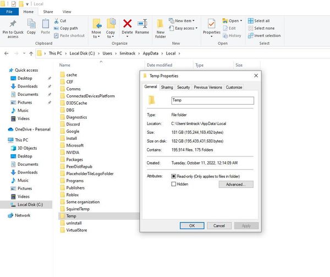Click Local Disk (C:) in breadcrumb

pyautogui.click(x=82, y=53)
